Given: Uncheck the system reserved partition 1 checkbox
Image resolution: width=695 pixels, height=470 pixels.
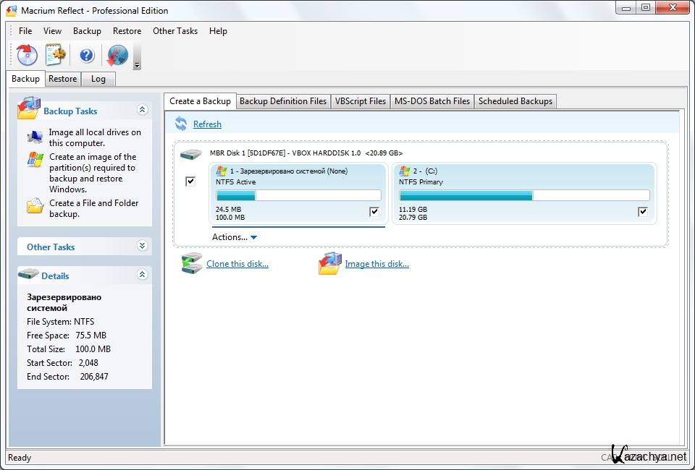Looking at the screenshot, I should (x=374, y=212).
